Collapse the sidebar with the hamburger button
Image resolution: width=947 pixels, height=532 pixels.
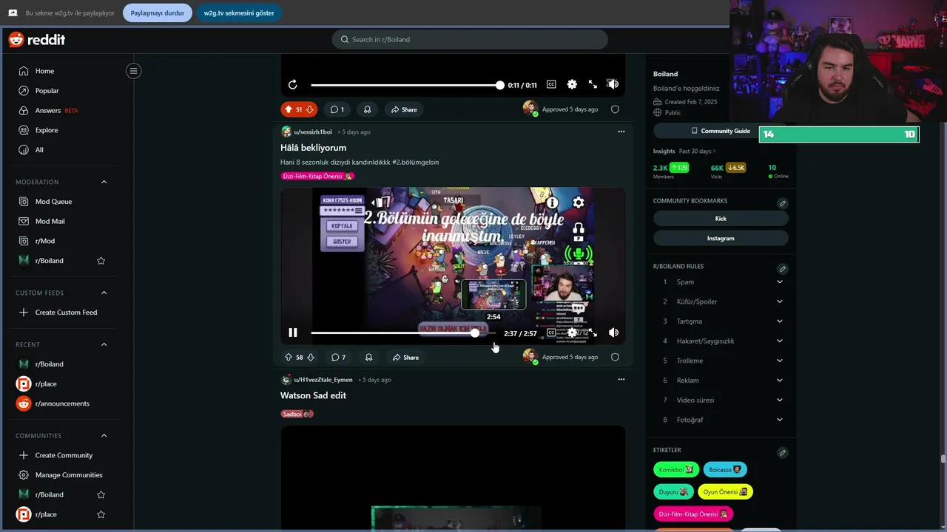click(133, 71)
